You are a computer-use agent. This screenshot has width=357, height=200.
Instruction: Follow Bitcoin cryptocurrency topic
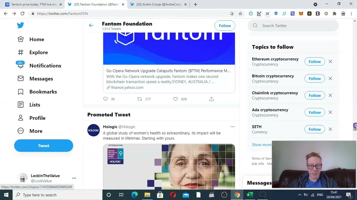coord(315,79)
